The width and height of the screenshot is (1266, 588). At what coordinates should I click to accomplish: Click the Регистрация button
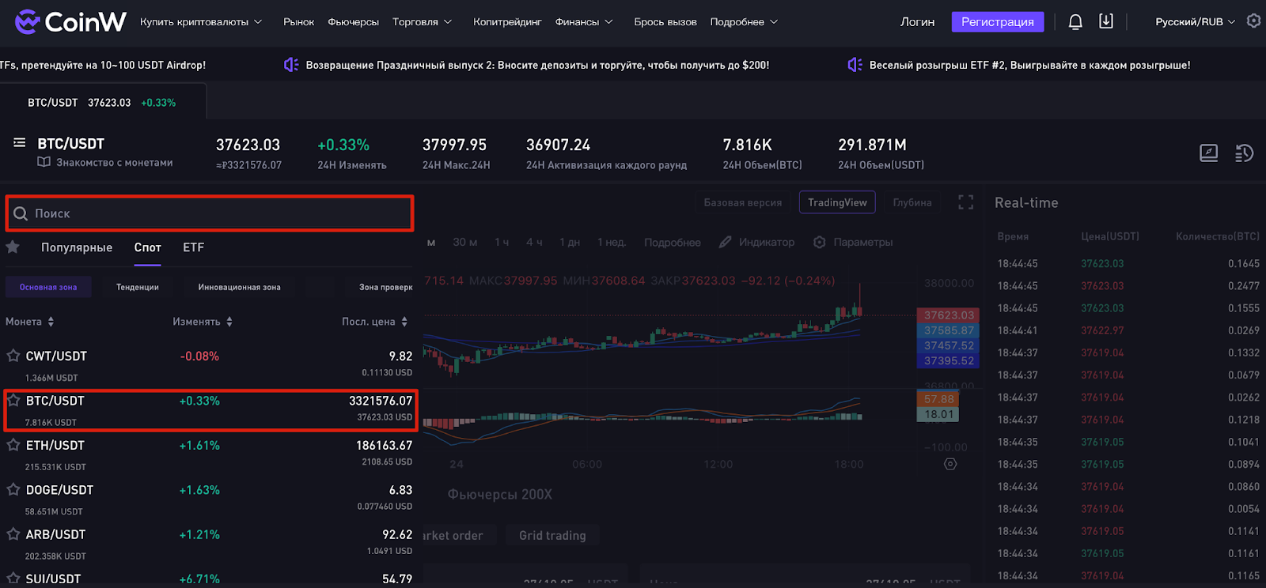click(x=998, y=22)
